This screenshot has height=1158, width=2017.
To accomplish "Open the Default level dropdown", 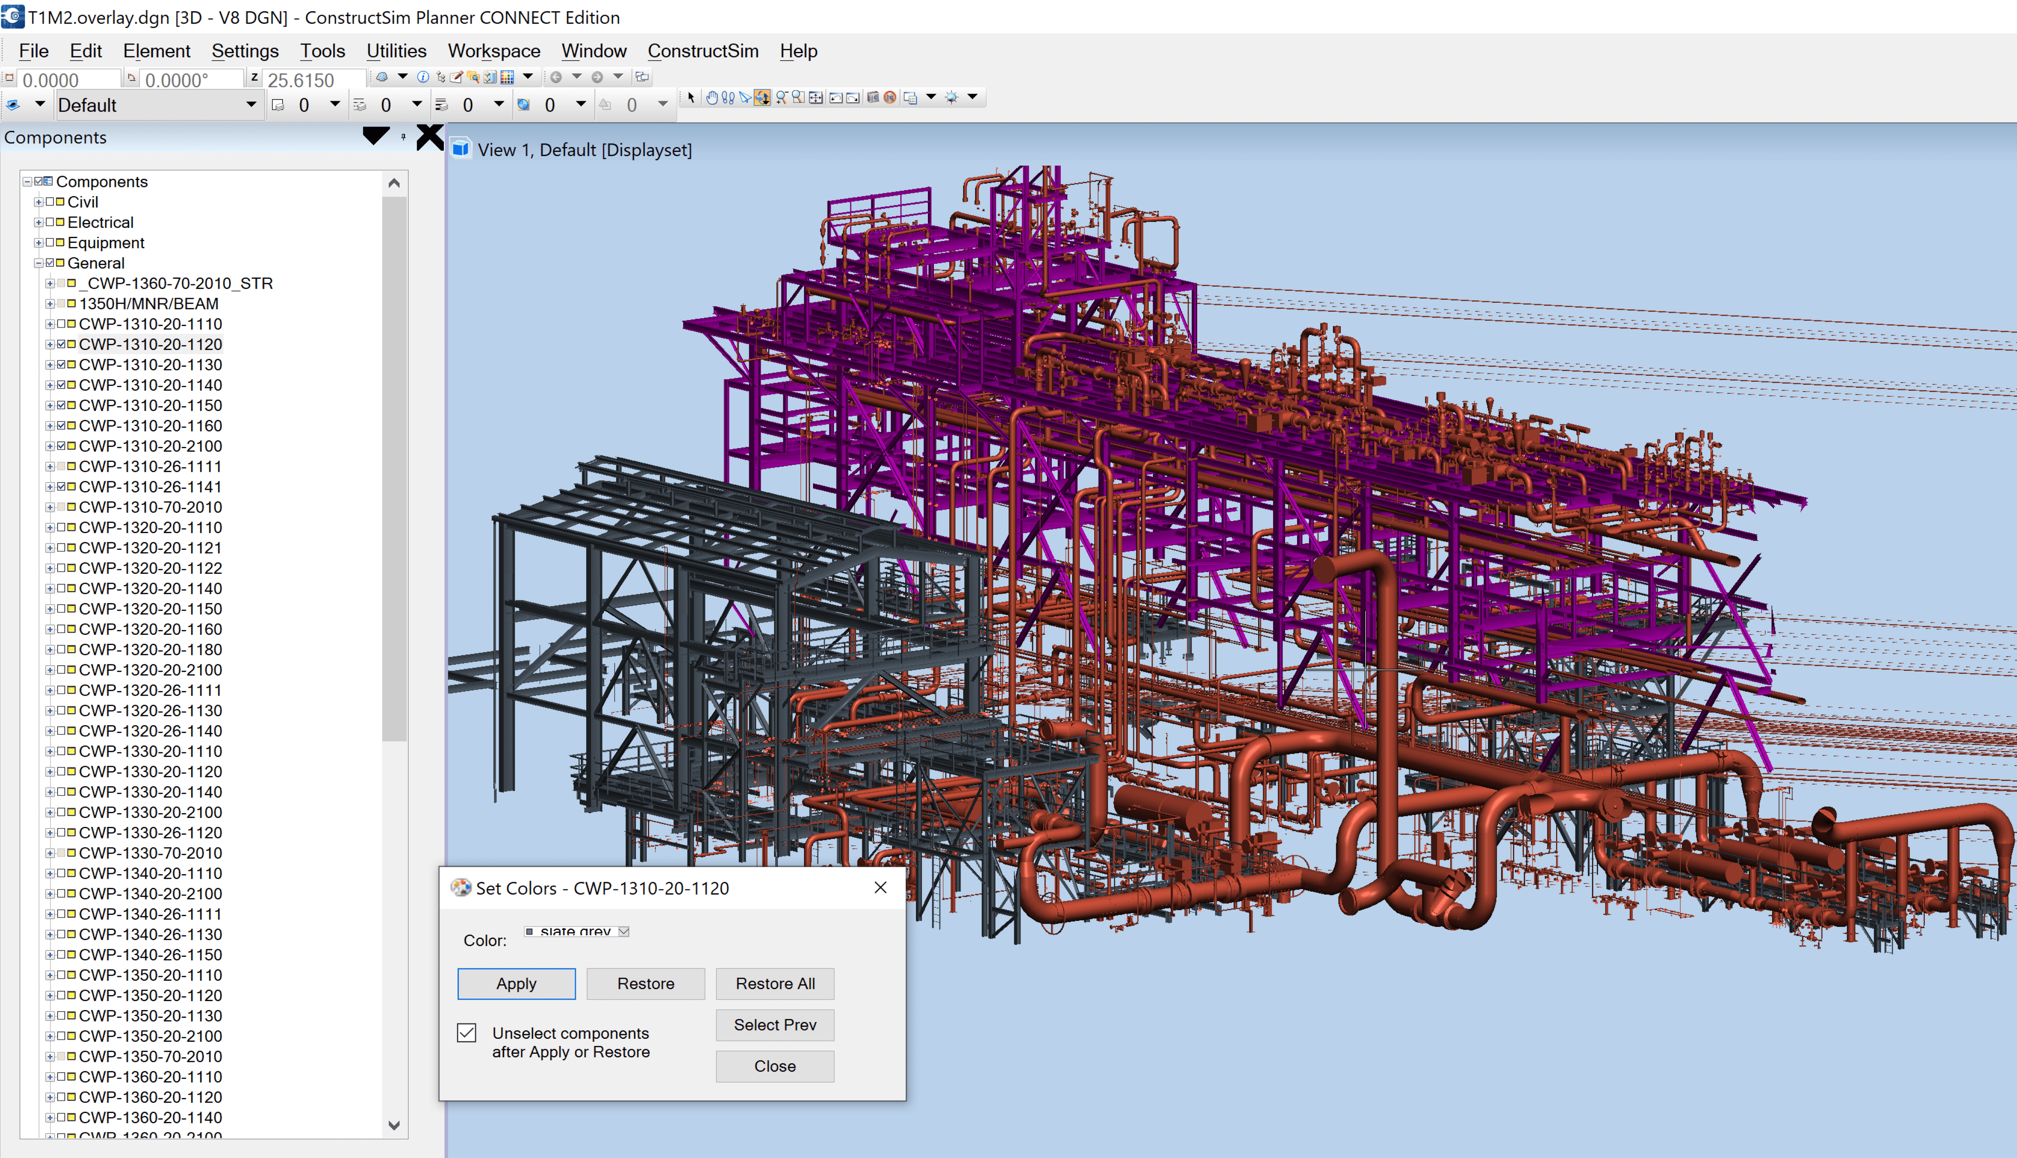I will [x=250, y=104].
